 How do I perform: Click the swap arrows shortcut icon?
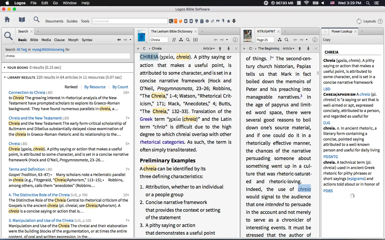[x=213, y=21]
